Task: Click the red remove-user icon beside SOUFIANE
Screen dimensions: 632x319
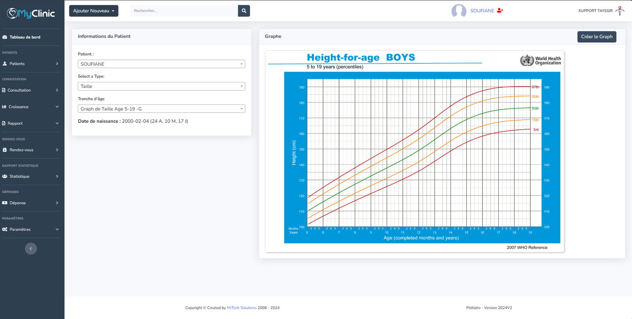Action: tap(500, 11)
